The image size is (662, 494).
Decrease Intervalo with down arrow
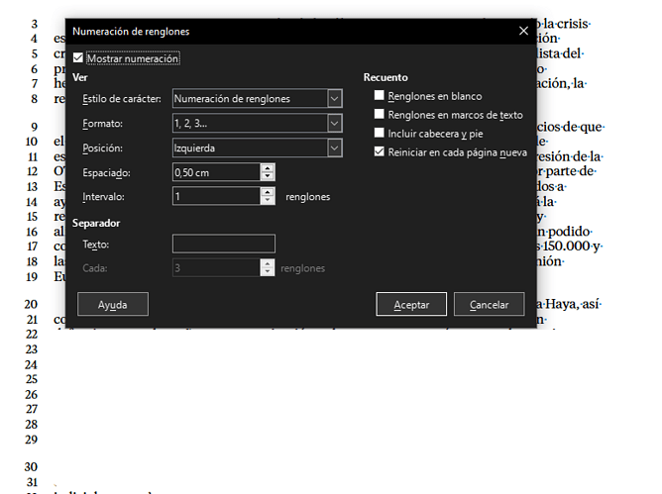click(268, 200)
